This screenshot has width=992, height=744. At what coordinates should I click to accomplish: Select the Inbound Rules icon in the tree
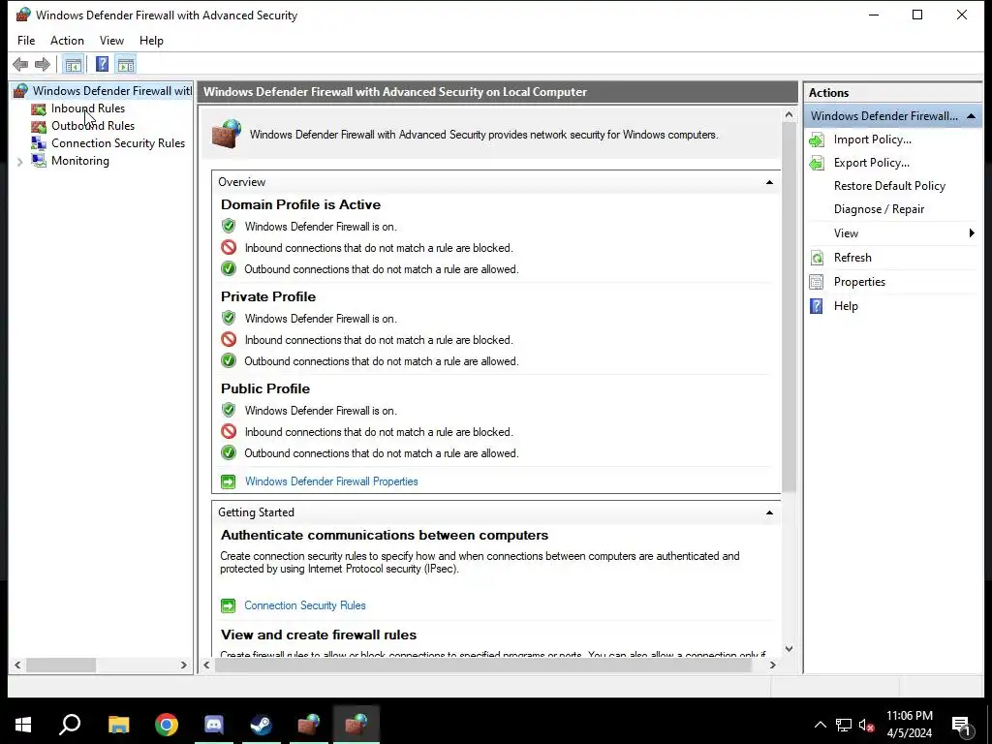click(39, 108)
